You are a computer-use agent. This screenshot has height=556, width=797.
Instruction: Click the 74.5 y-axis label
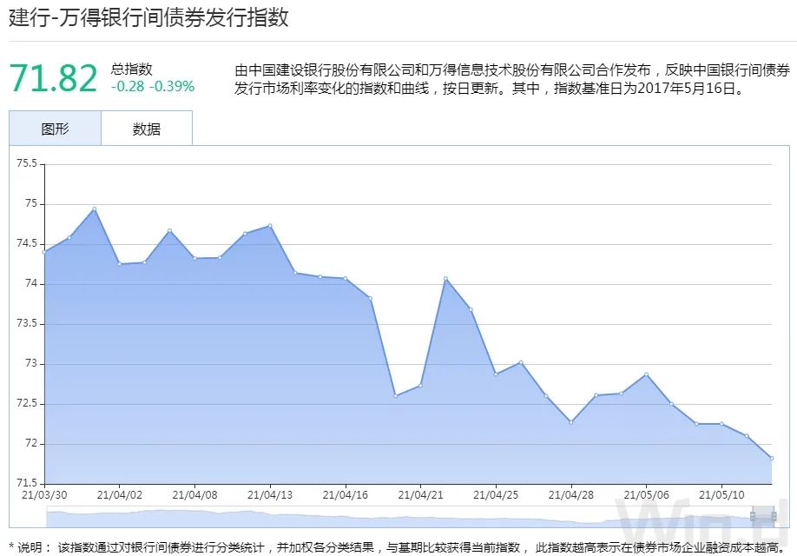pyautogui.click(x=27, y=243)
